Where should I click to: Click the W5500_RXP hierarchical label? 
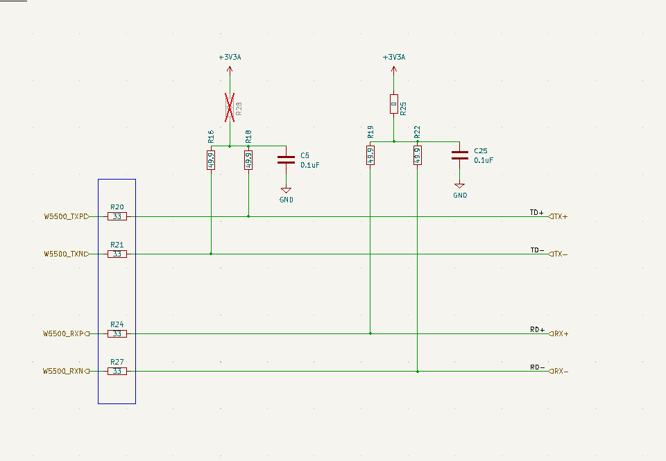(x=67, y=333)
